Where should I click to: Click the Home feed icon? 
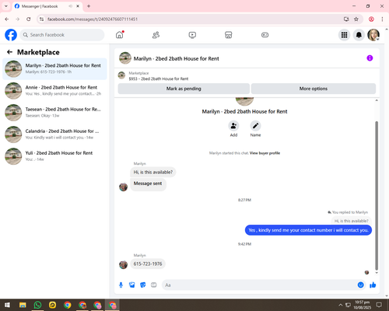point(120,35)
